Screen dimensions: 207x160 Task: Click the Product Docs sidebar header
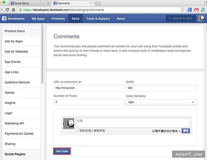click(x=21, y=31)
